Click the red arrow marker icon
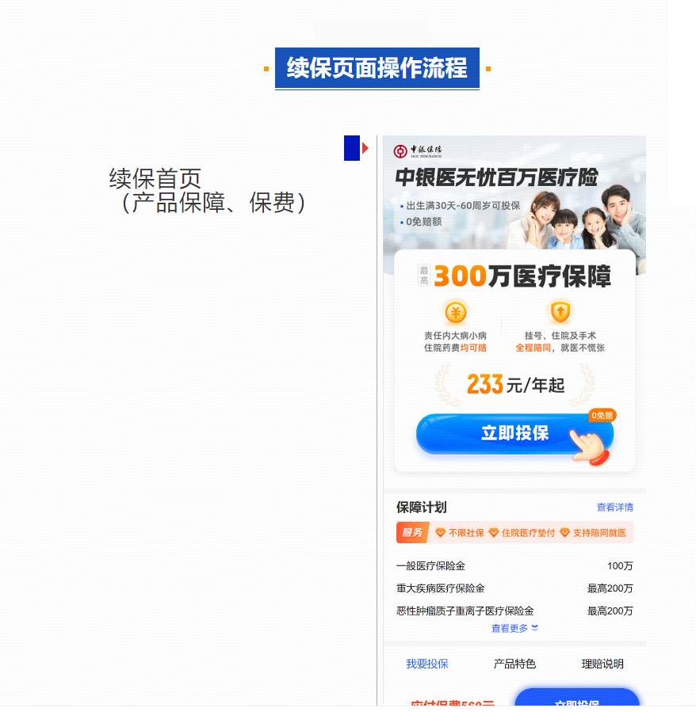The height and width of the screenshot is (723, 696). click(x=365, y=148)
